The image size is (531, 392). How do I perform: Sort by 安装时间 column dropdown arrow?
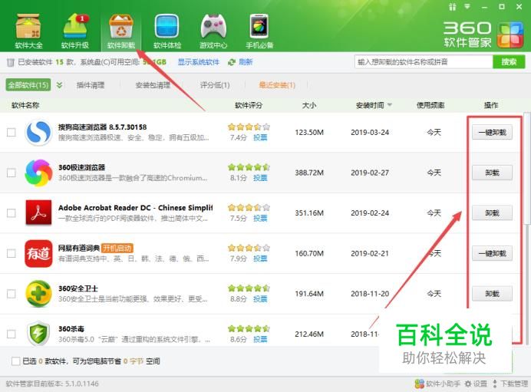(390, 105)
